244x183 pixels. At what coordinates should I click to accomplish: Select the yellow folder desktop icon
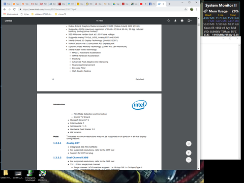(x=6, y=174)
